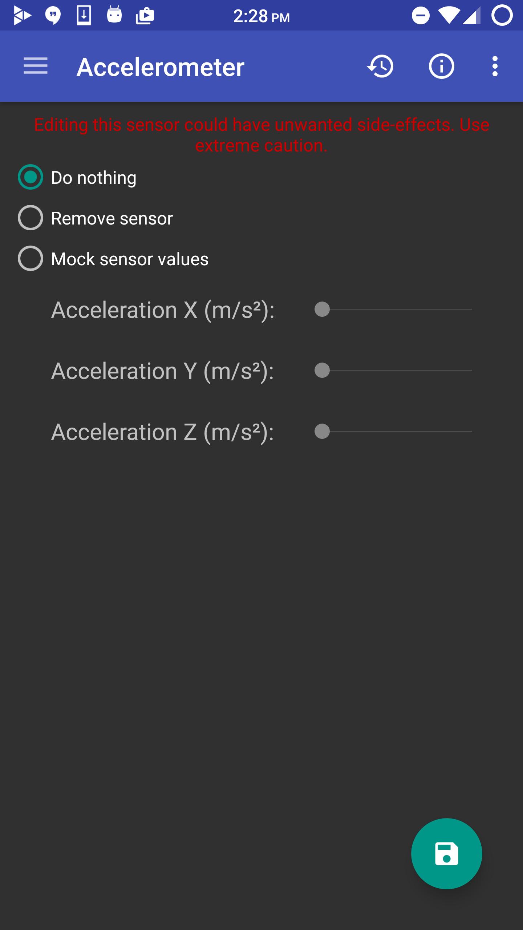Select the Do nothing radio button

(31, 177)
